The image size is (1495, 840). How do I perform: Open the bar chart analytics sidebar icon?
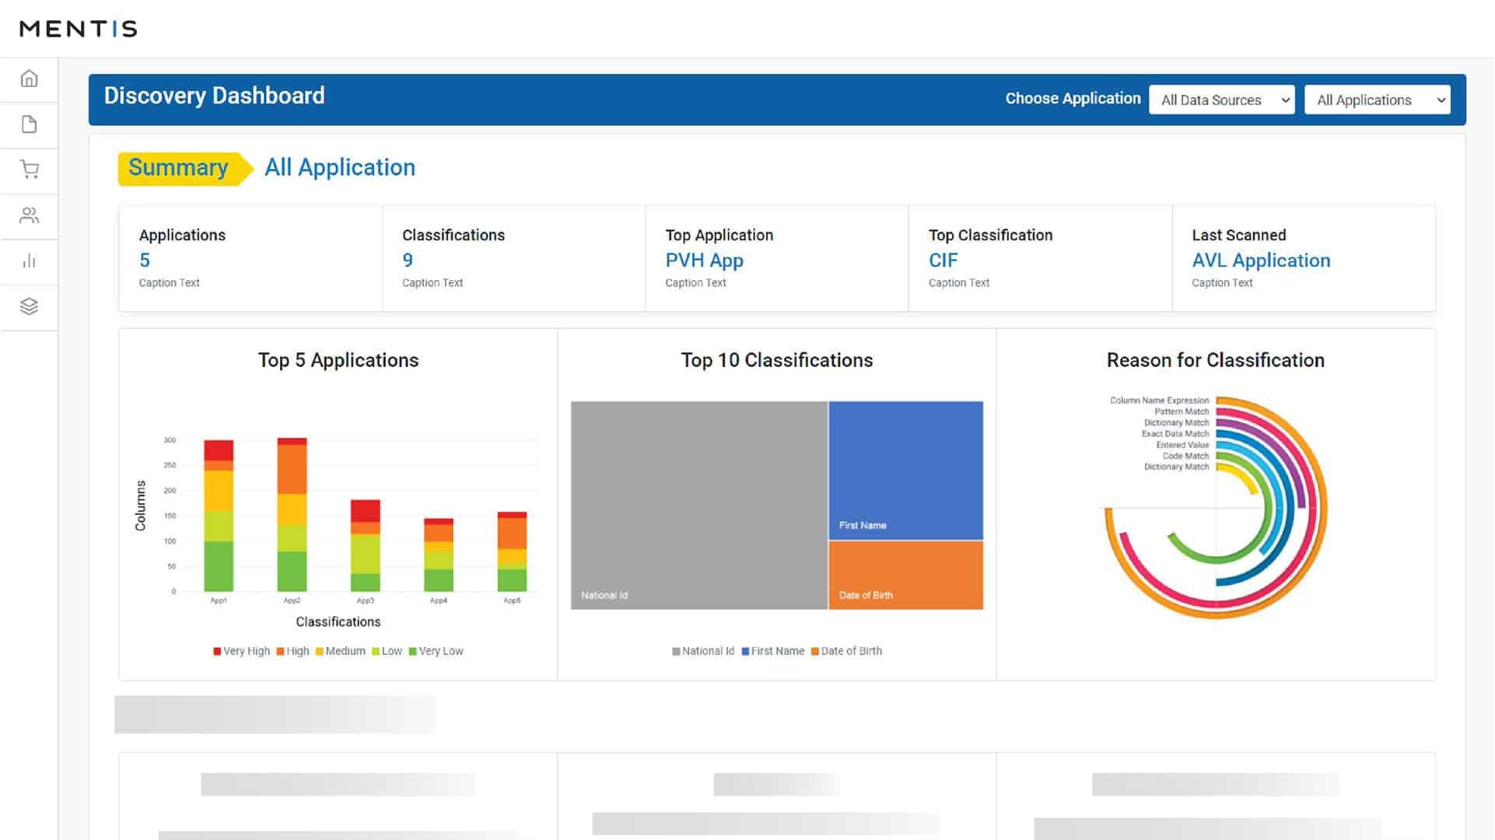click(x=29, y=261)
